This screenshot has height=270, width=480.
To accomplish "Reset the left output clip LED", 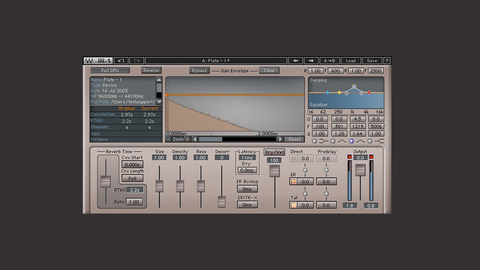I will (x=349, y=157).
